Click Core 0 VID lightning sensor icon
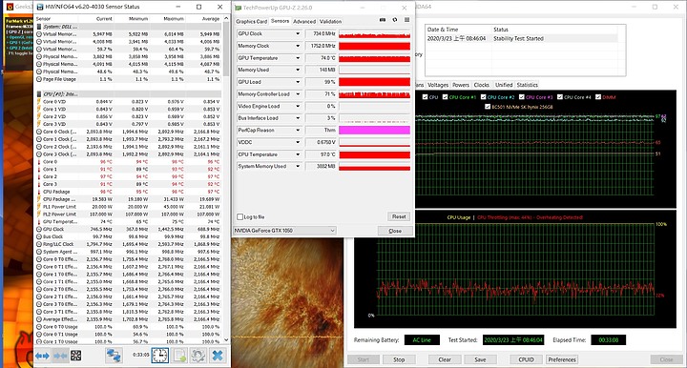 tap(39, 101)
